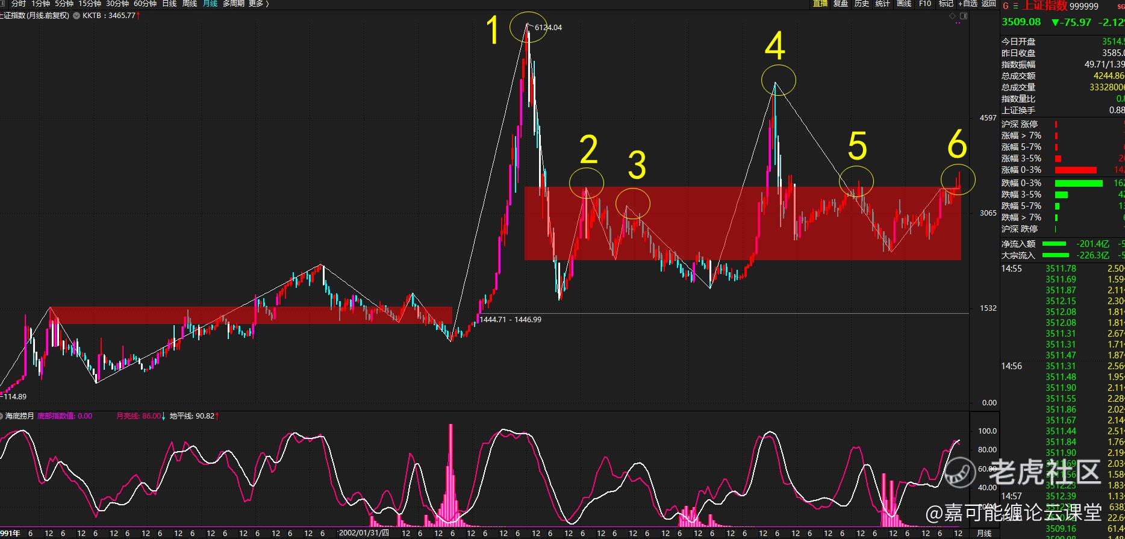Viewport: 1125px width, 539px height.
Task: Switch to the 日线 daily chart
Action: [169, 4]
